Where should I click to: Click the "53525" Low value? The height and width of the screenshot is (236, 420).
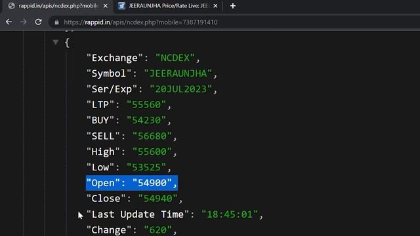(146, 168)
